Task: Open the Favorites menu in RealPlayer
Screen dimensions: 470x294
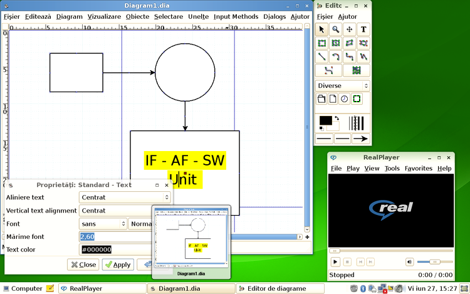Action: (x=418, y=169)
